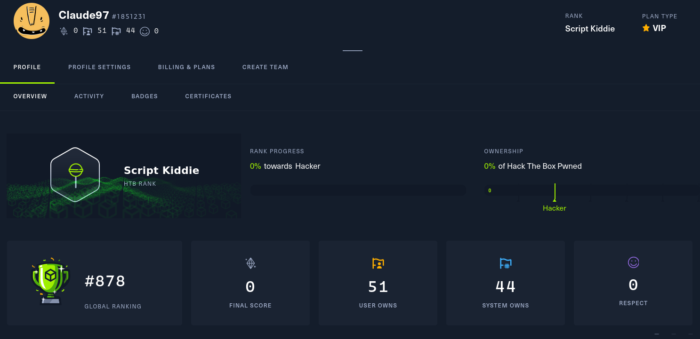The width and height of the screenshot is (700, 339).
Task: Click the ownership progress bar
Action: [x=591, y=190]
